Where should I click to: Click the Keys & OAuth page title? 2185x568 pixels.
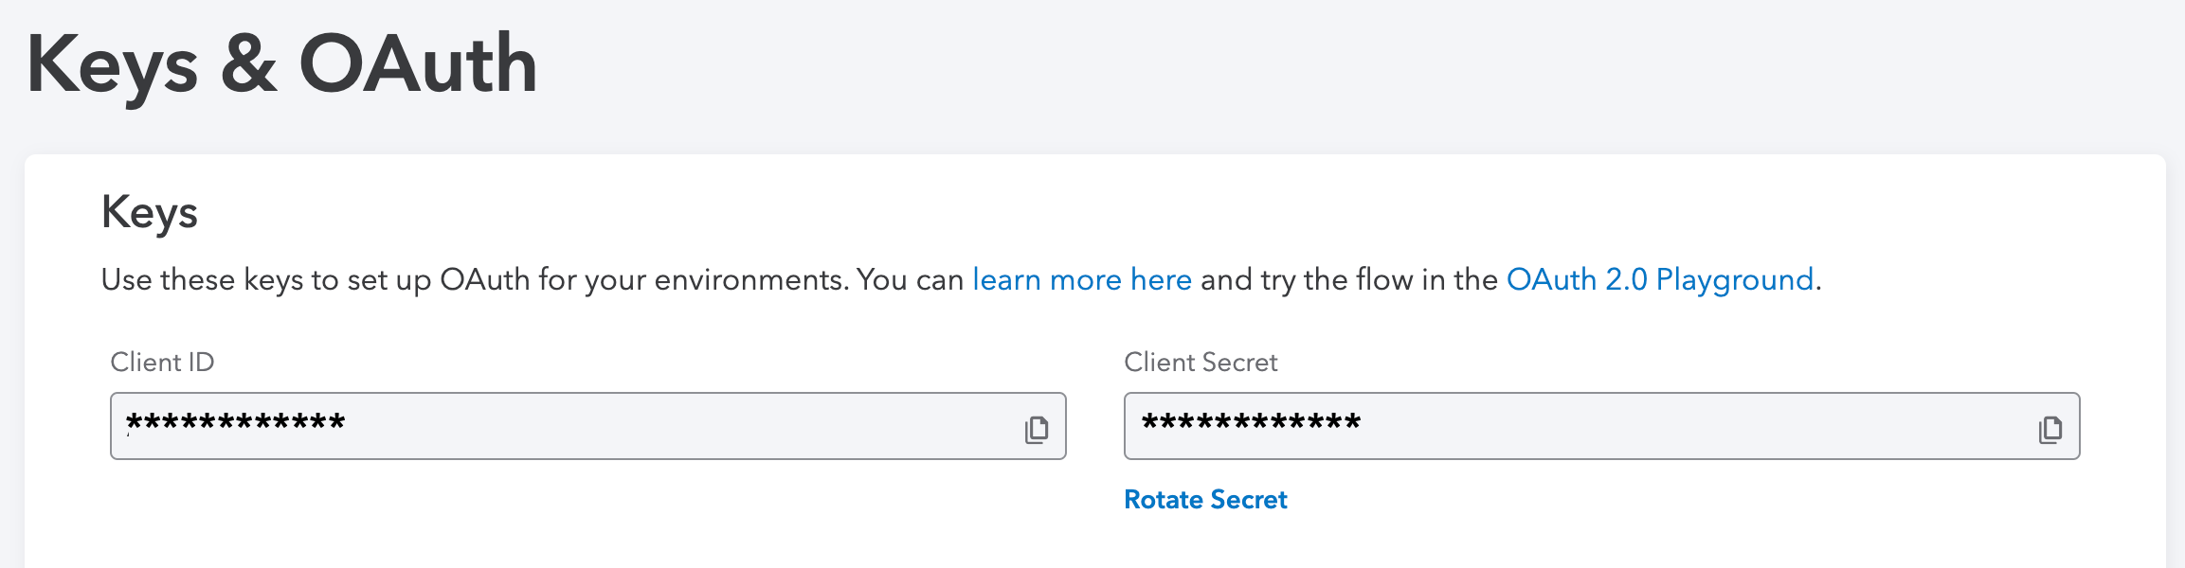tap(282, 64)
